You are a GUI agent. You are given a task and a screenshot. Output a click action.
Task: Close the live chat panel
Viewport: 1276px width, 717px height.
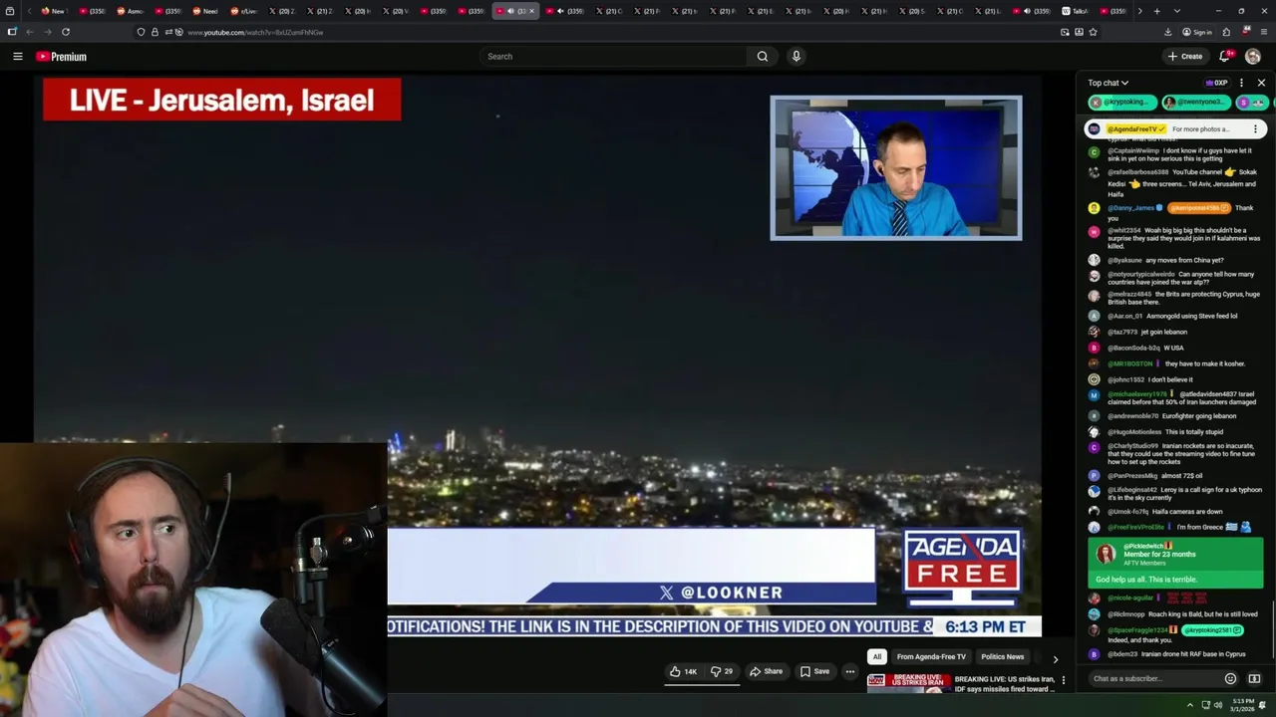click(x=1261, y=83)
